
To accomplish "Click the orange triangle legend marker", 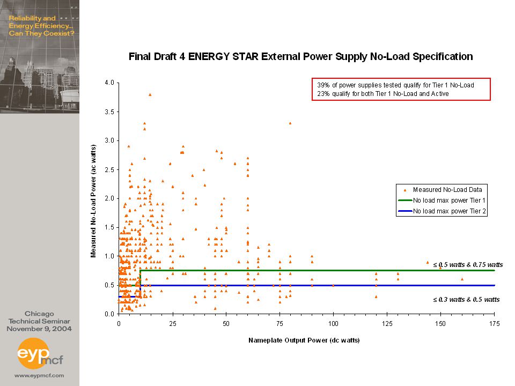I will pos(405,190).
